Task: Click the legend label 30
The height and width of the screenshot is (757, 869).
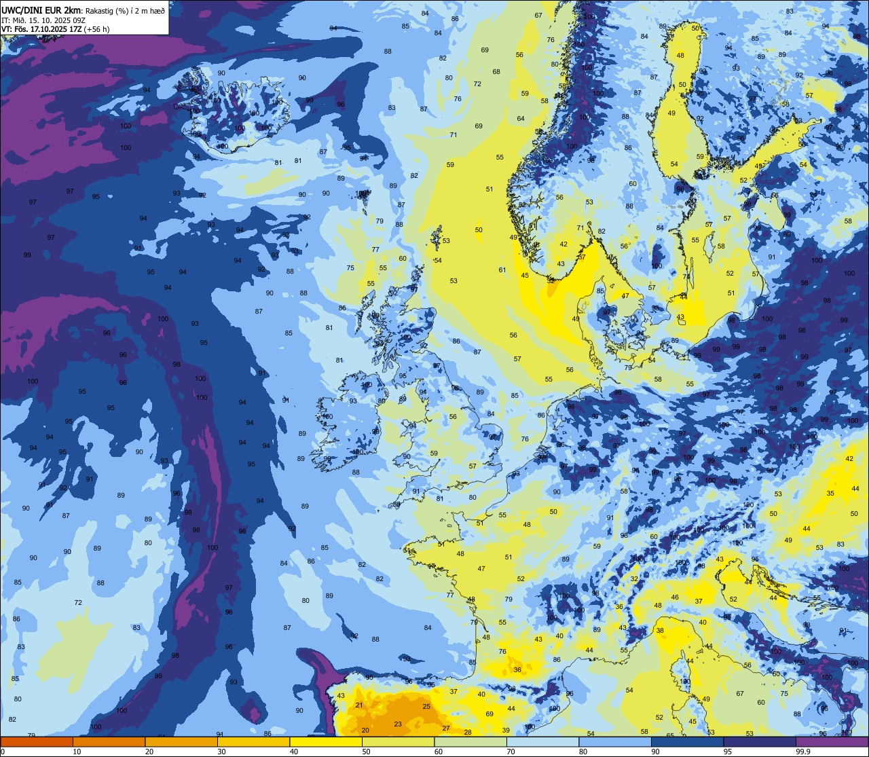Action: click(221, 752)
